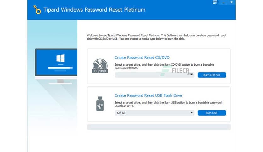Open the G:\ AS USB drive dropdown

pos(154,113)
